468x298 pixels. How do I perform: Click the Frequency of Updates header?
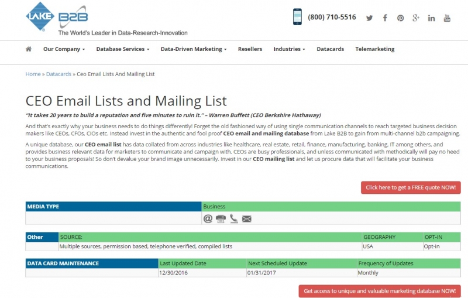click(408, 263)
